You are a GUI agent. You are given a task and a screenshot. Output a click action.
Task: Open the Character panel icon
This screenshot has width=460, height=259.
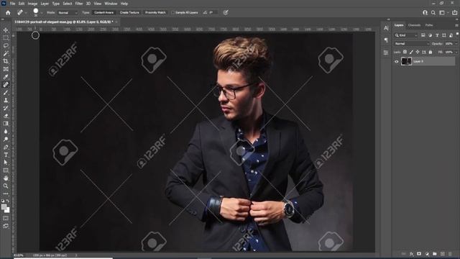[386, 28]
